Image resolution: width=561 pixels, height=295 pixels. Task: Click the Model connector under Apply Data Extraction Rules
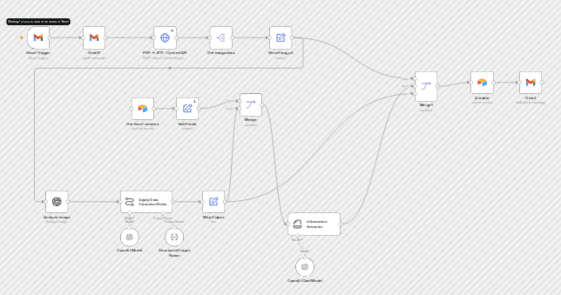coord(129,213)
